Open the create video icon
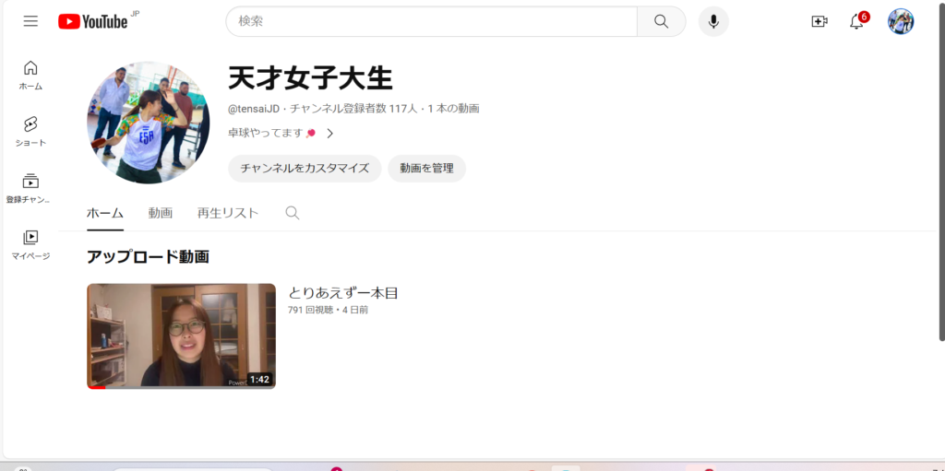This screenshot has width=945, height=471. (x=819, y=21)
